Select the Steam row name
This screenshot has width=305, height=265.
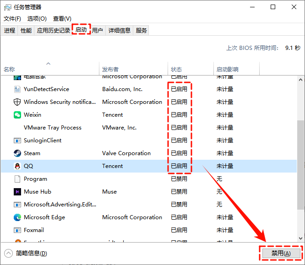[x=32, y=153]
